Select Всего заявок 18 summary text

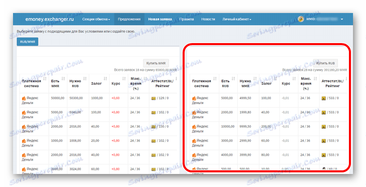(x=145, y=70)
